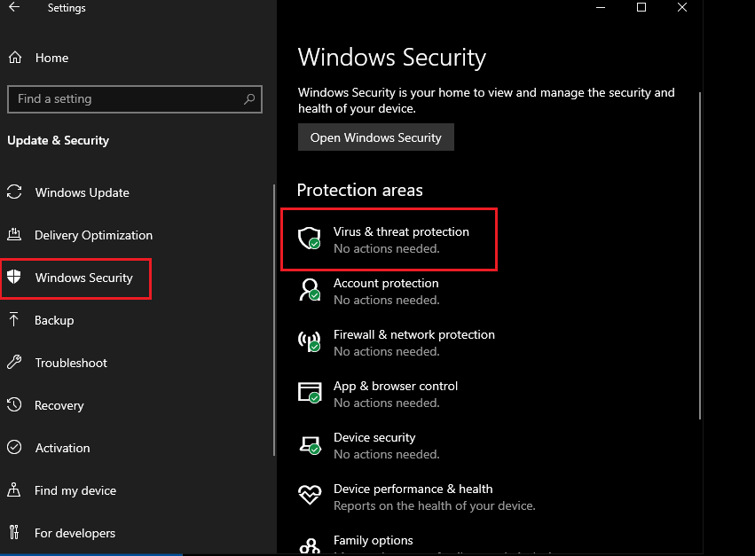The width and height of the screenshot is (755, 556).
Task: Select Windows Update in the sidebar
Action: 83,192
